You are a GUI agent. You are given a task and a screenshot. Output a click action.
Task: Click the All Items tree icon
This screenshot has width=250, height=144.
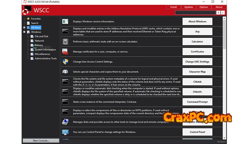(28, 27)
